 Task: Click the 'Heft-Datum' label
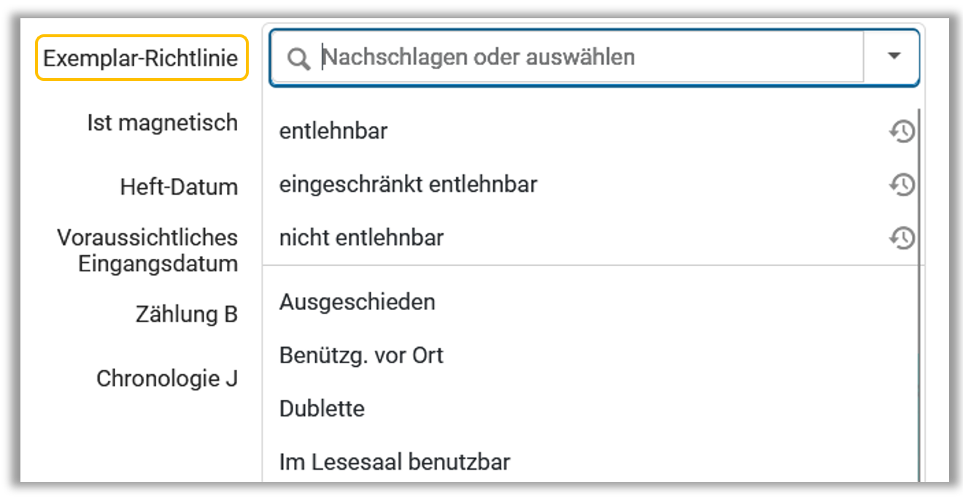[179, 187]
